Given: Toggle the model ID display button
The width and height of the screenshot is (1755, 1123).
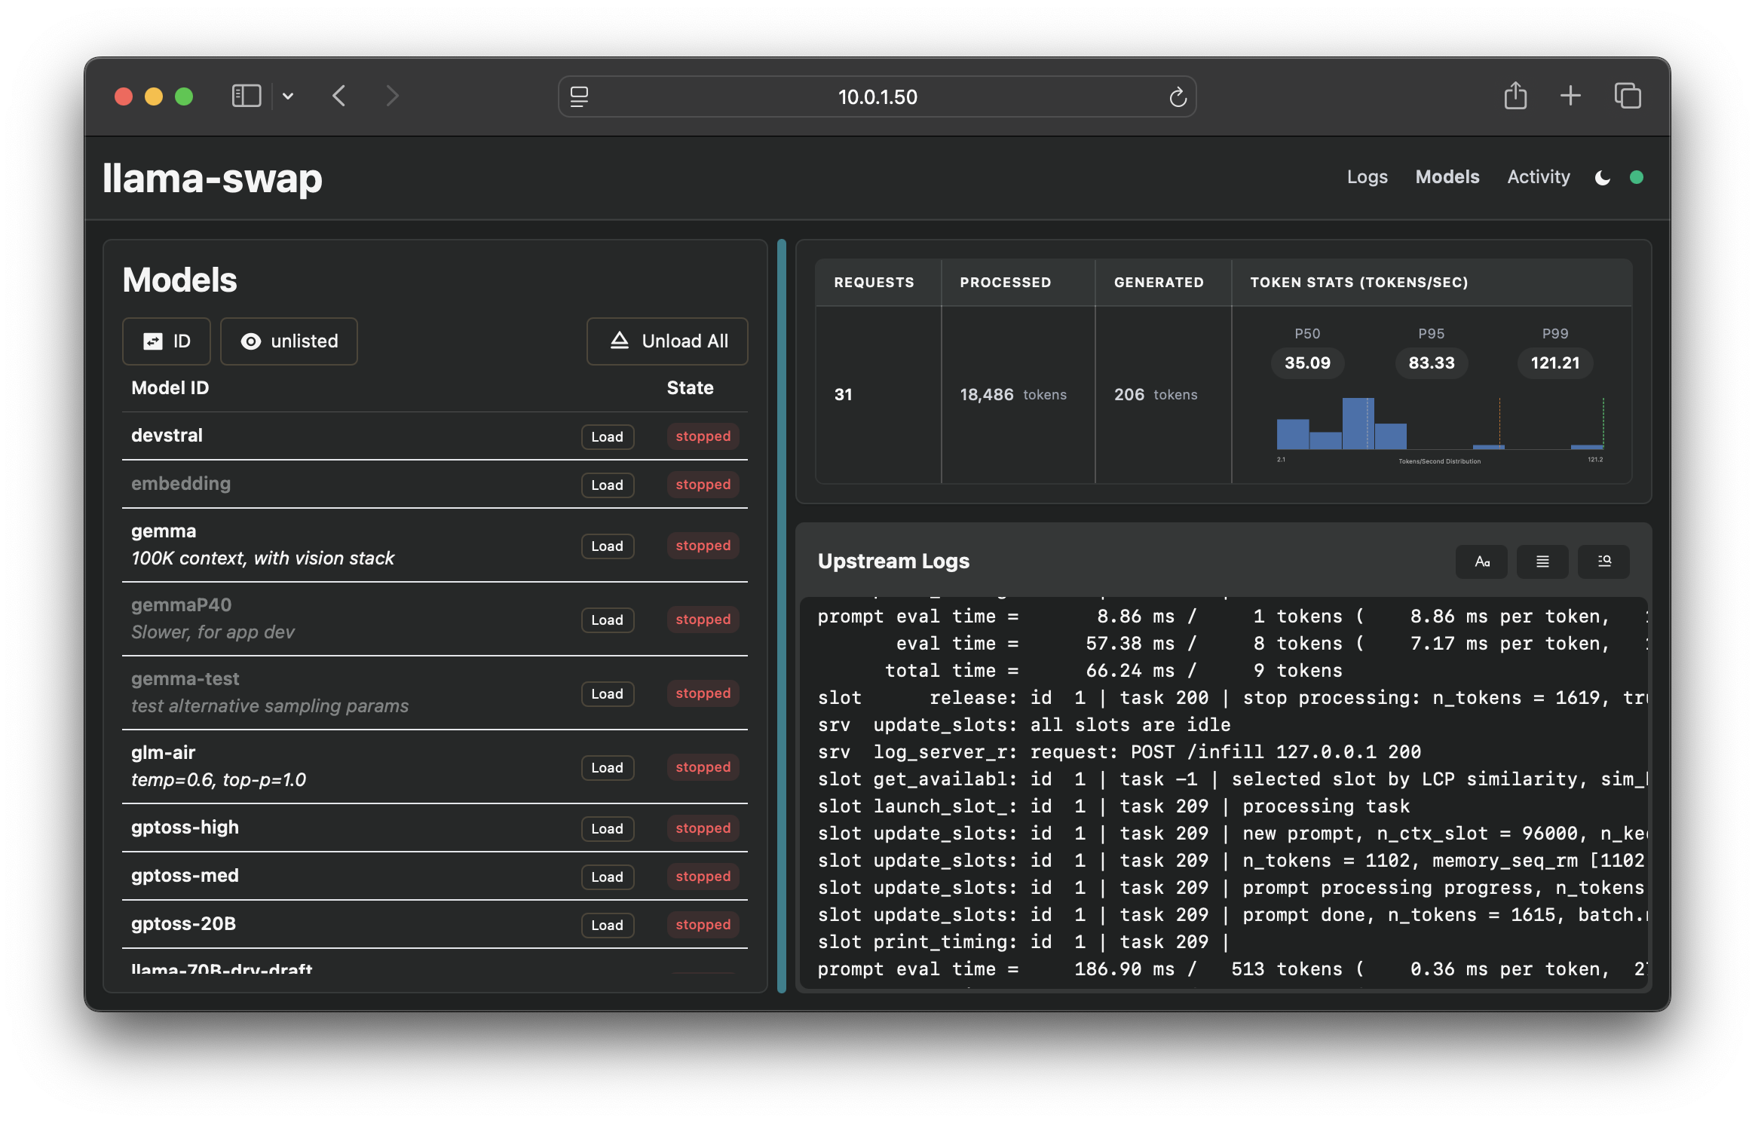Looking at the screenshot, I should [x=167, y=341].
